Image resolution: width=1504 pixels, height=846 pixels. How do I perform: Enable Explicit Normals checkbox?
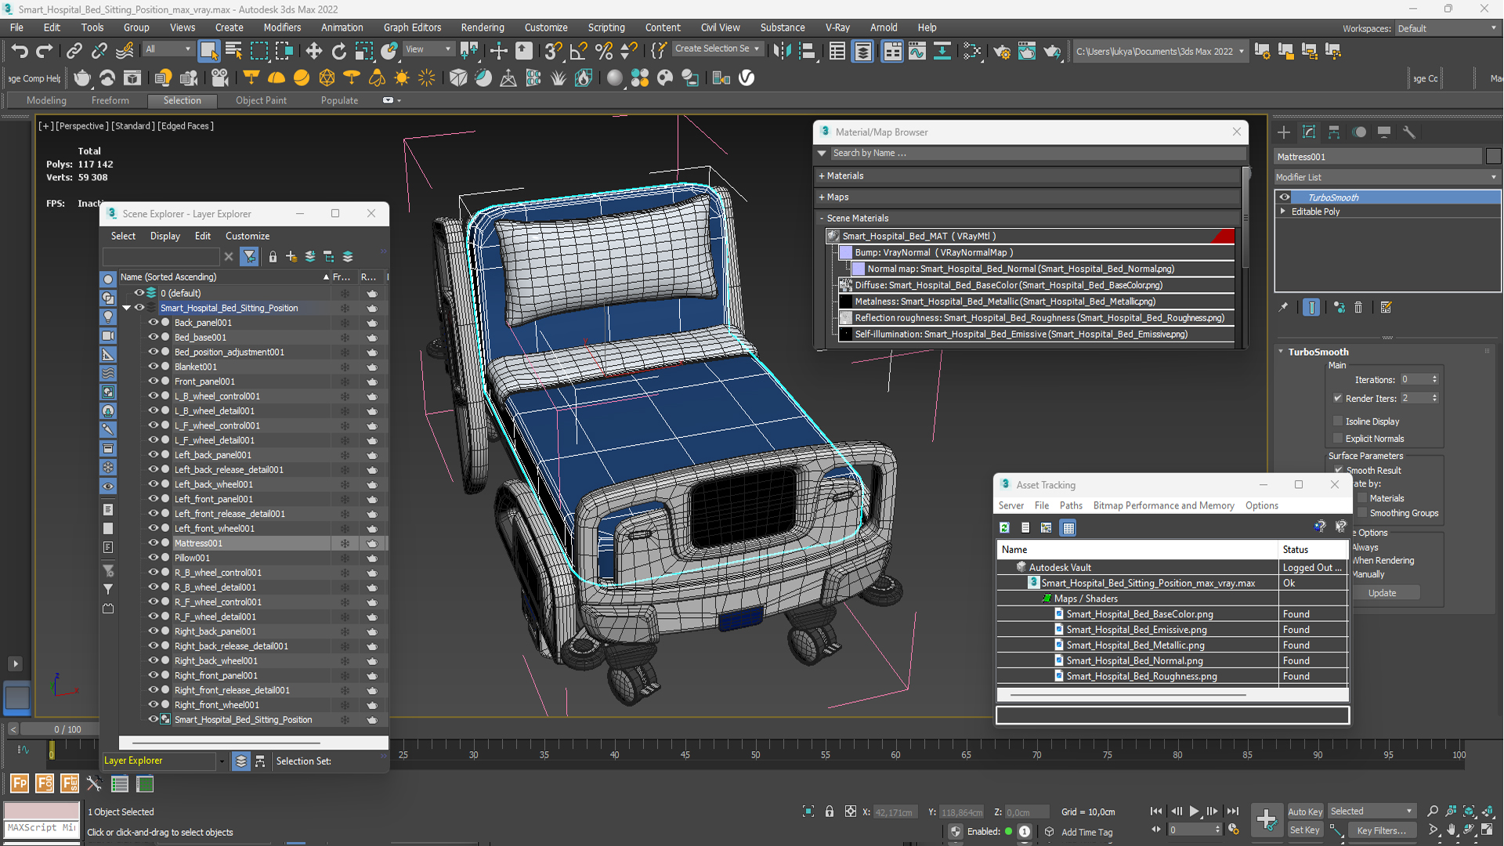[x=1338, y=438]
